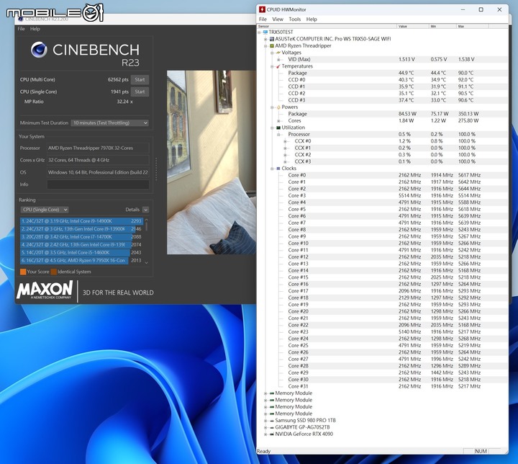Open Tools menu in HWMonitor
518x464 pixels.
tap(295, 19)
